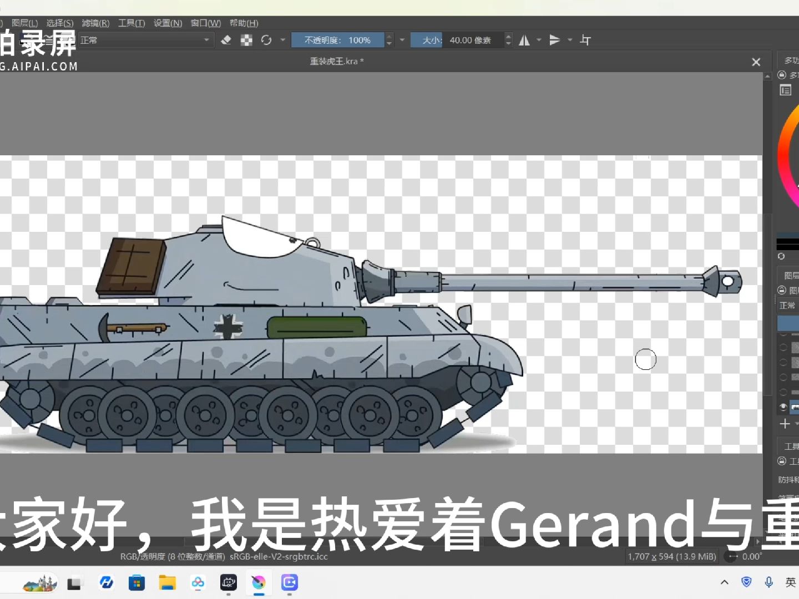Click the castle search highlight on taskbar
Viewport: 799px width, 599px height.
point(40,583)
